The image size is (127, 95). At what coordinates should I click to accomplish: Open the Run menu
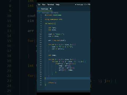tap(44, 4)
